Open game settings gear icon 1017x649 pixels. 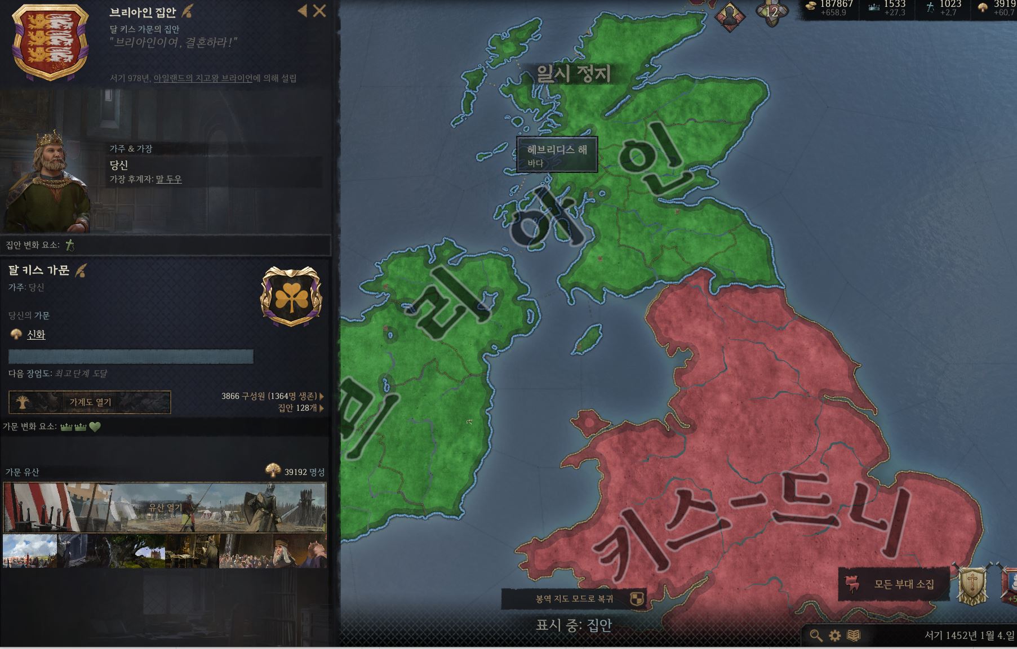tap(834, 635)
